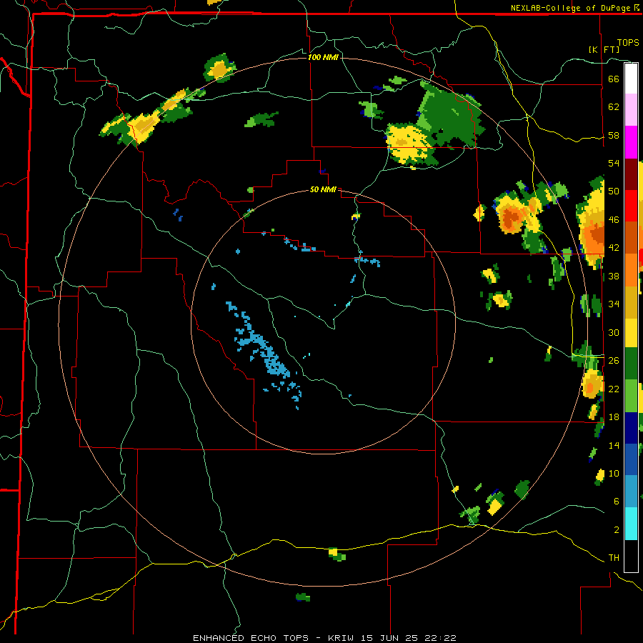Click the TOPS legend title

point(628,43)
